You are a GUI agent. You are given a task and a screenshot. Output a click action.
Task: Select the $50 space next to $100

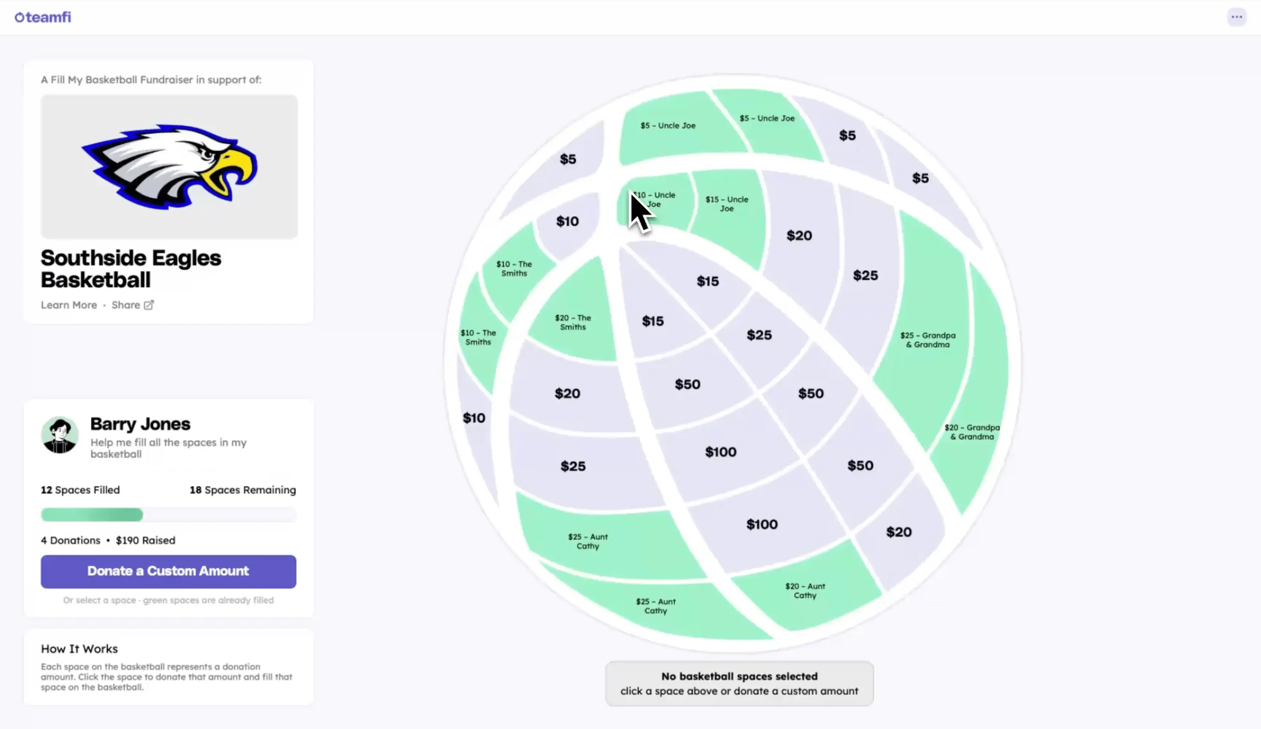(x=860, y=466)
